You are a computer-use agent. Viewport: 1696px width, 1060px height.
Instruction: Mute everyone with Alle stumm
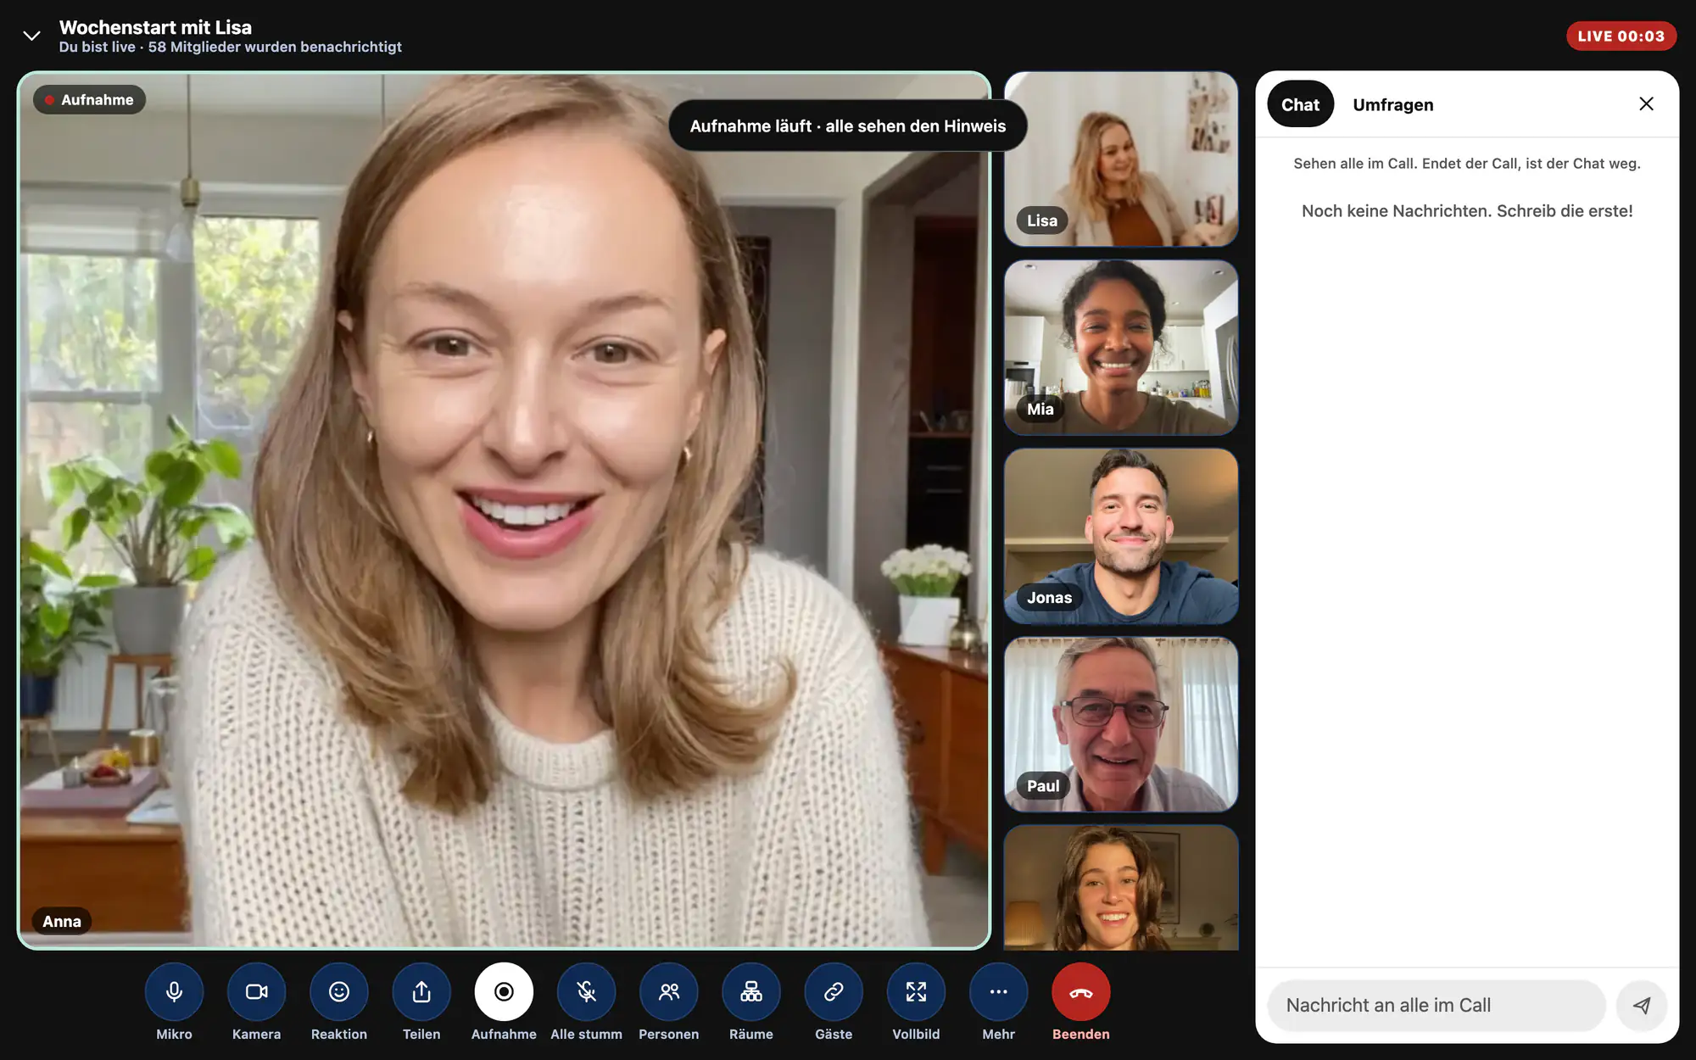click(x=586, y=991)
